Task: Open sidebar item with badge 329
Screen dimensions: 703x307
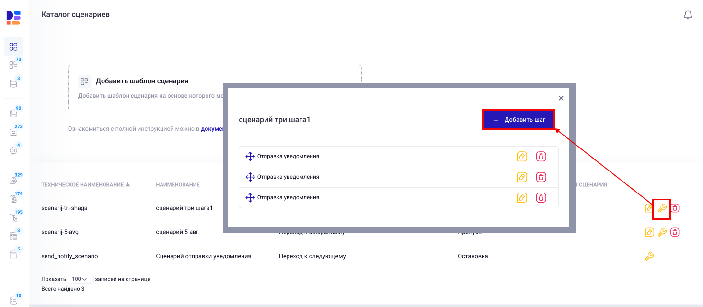Action: (x=13, y=181)
